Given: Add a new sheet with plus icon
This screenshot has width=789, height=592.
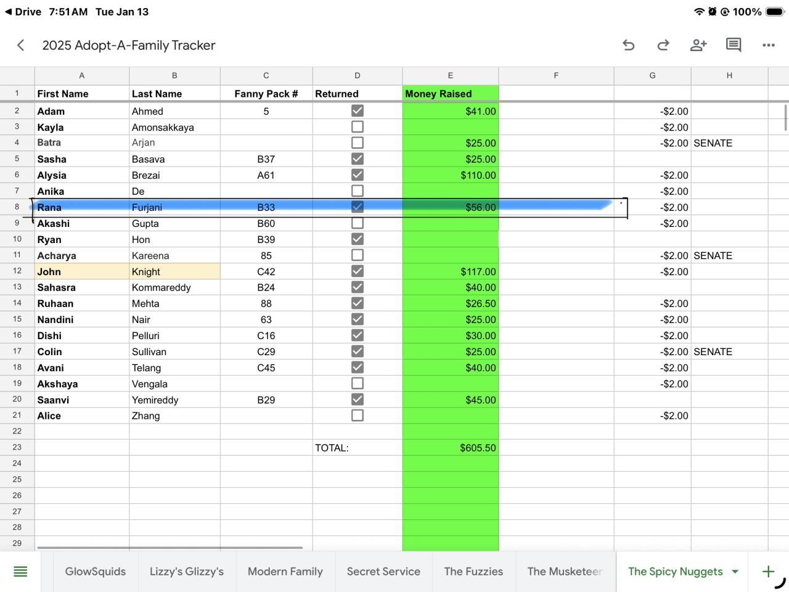Looking at the screenshot, I should click(x=768, y=572).
